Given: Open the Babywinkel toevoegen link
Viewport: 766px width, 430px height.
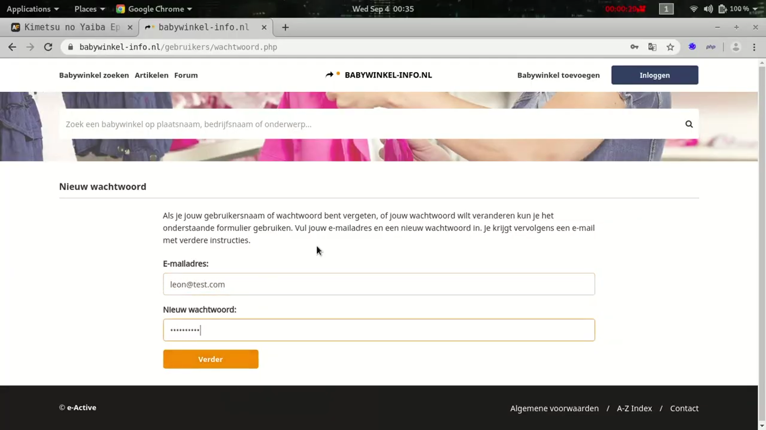Looking at the screenshot, I should 558,75.
